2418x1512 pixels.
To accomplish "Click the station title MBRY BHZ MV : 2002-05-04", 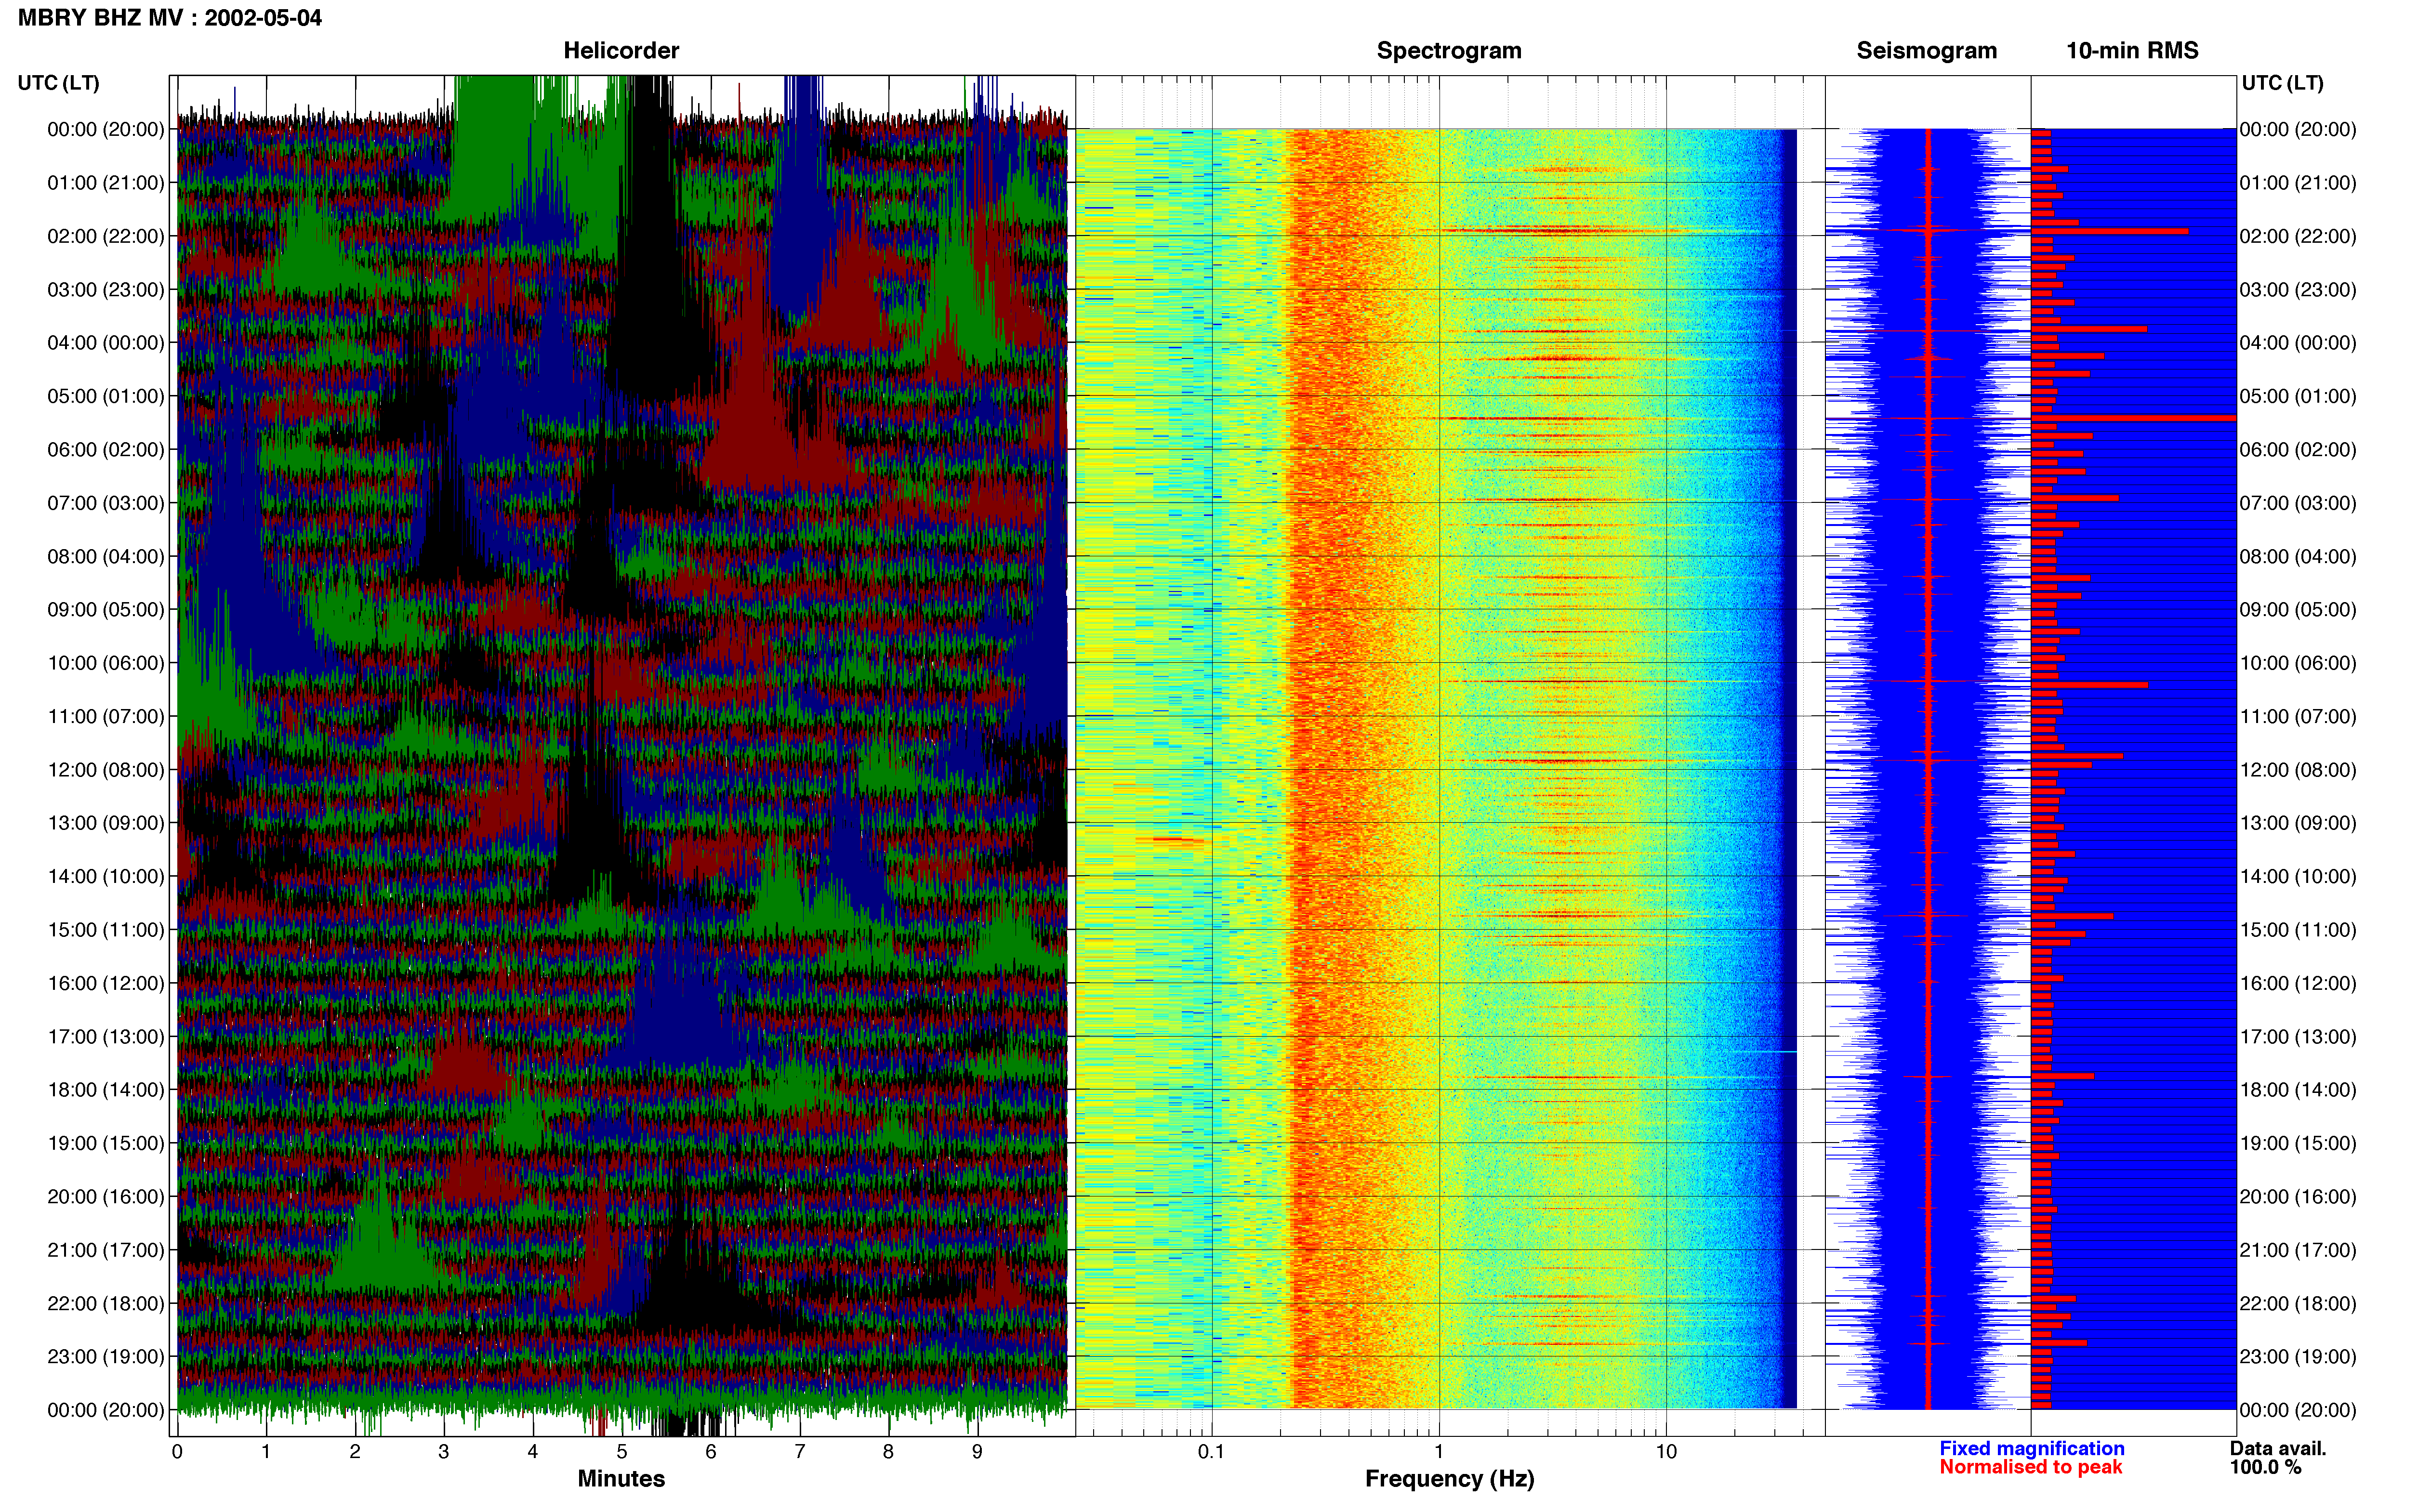I will click(170, 18).
